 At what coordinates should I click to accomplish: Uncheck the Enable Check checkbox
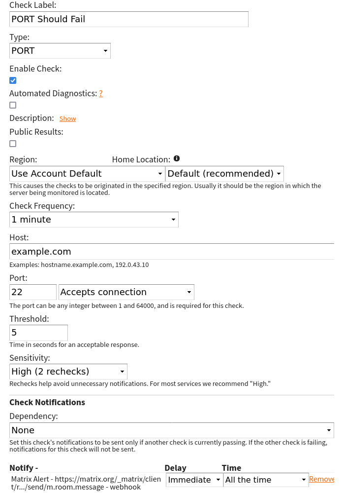click(13, 80)
